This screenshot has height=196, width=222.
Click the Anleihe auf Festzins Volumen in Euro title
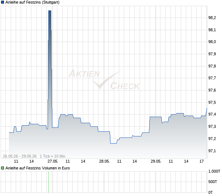coord(38,168)
